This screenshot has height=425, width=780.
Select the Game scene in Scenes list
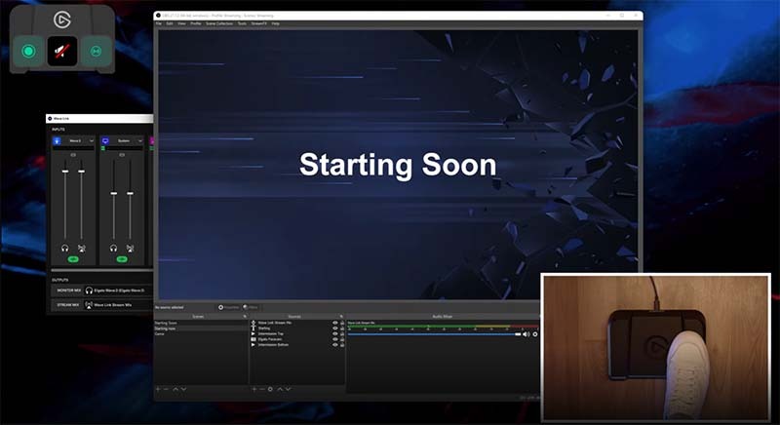click(x=160, y=334)
